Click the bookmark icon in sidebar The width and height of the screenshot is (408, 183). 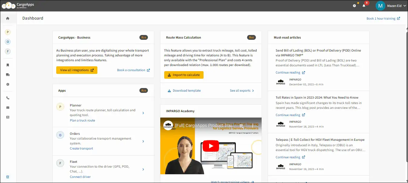coord(8,65)
